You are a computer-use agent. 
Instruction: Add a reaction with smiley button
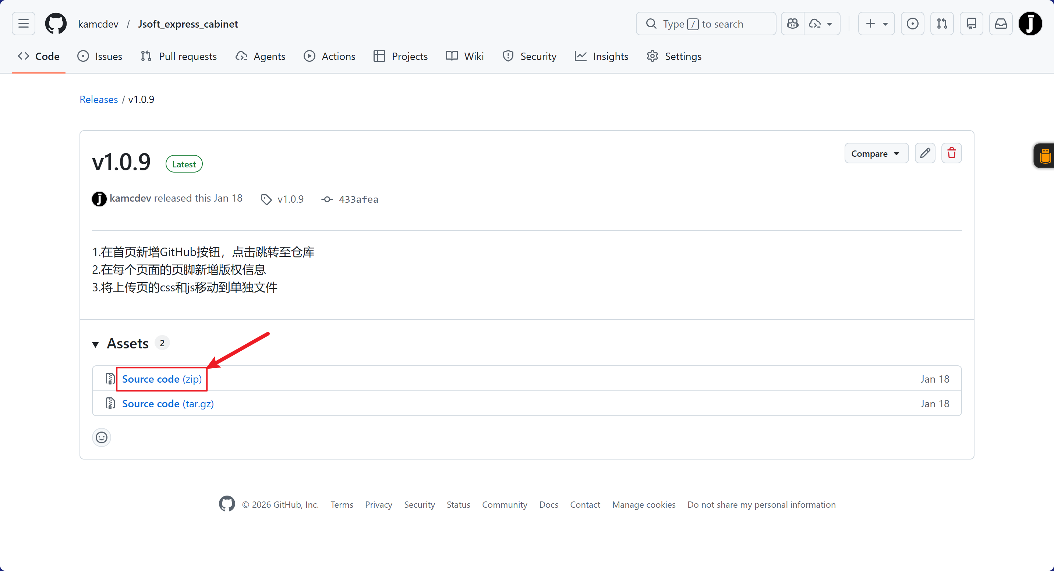(x=102, y=437)
